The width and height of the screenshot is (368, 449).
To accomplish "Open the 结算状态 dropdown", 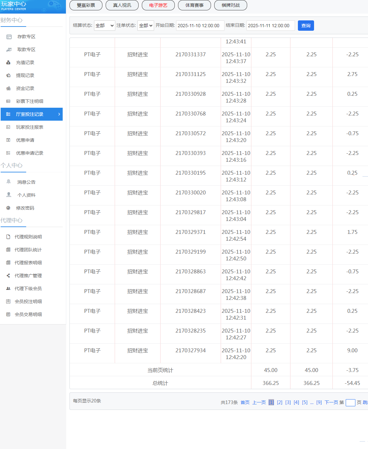I will tap(104, 26).
